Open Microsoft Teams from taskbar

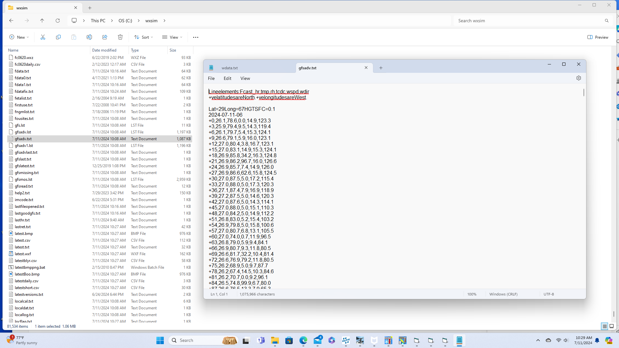coord(261,340)
